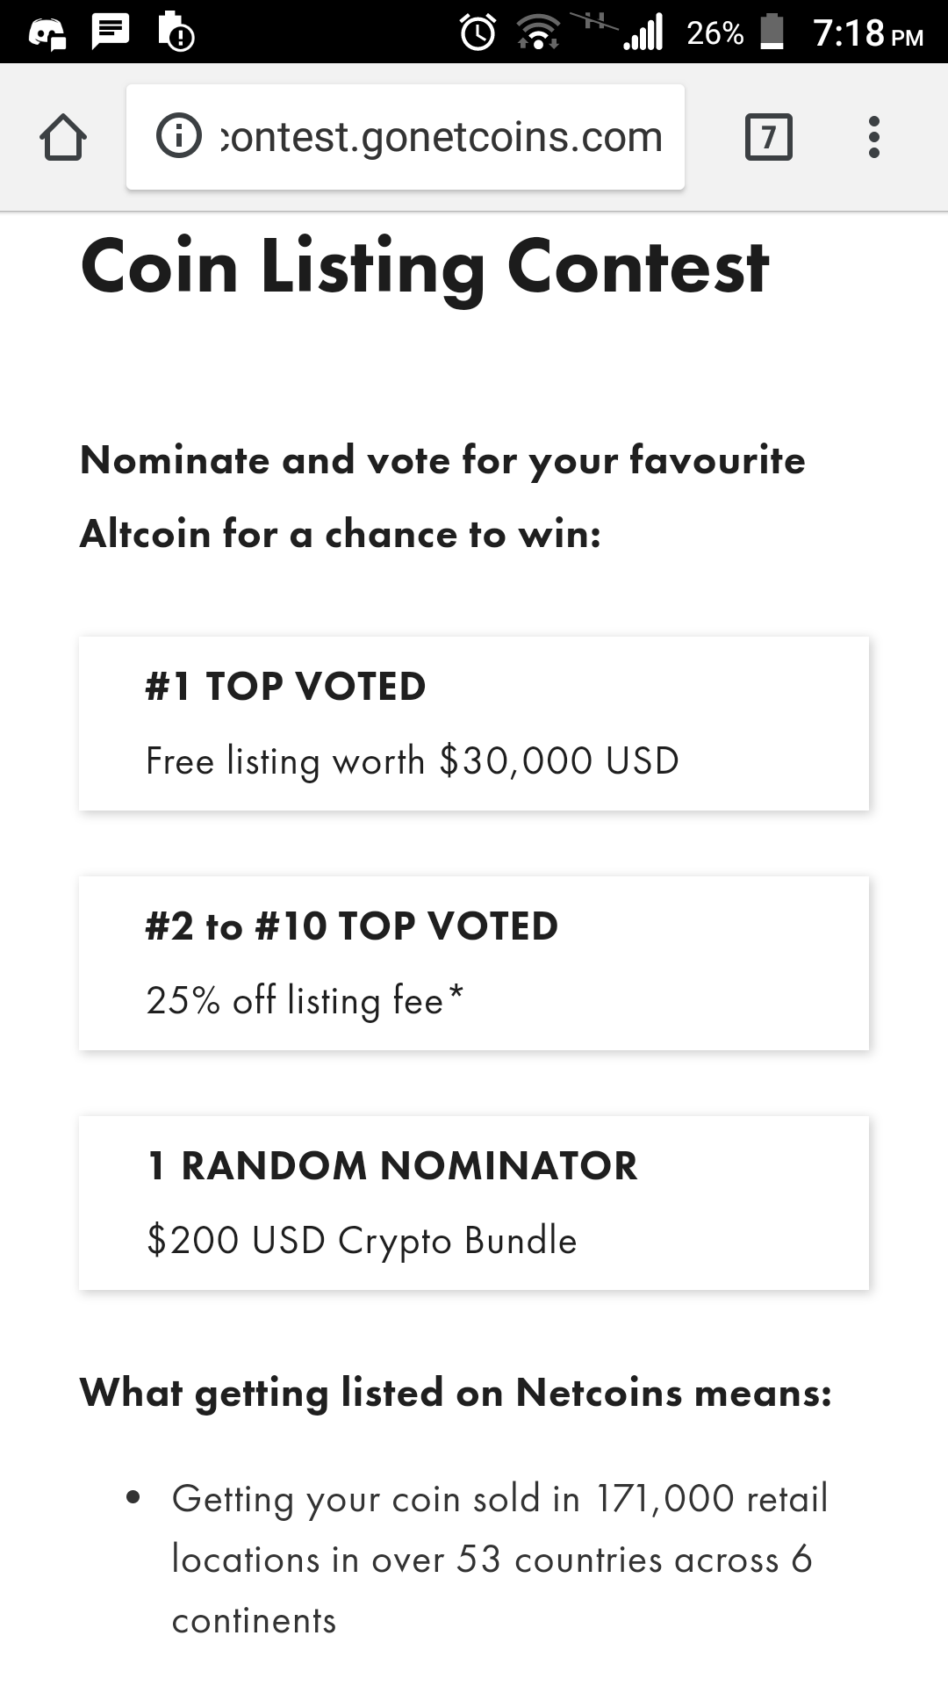
Task: Tap "What getting listed on Netcoins means" heading
Action: (456, 1393)
